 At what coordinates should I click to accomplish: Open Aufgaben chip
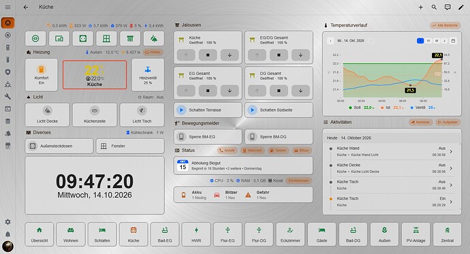[448, 122]
